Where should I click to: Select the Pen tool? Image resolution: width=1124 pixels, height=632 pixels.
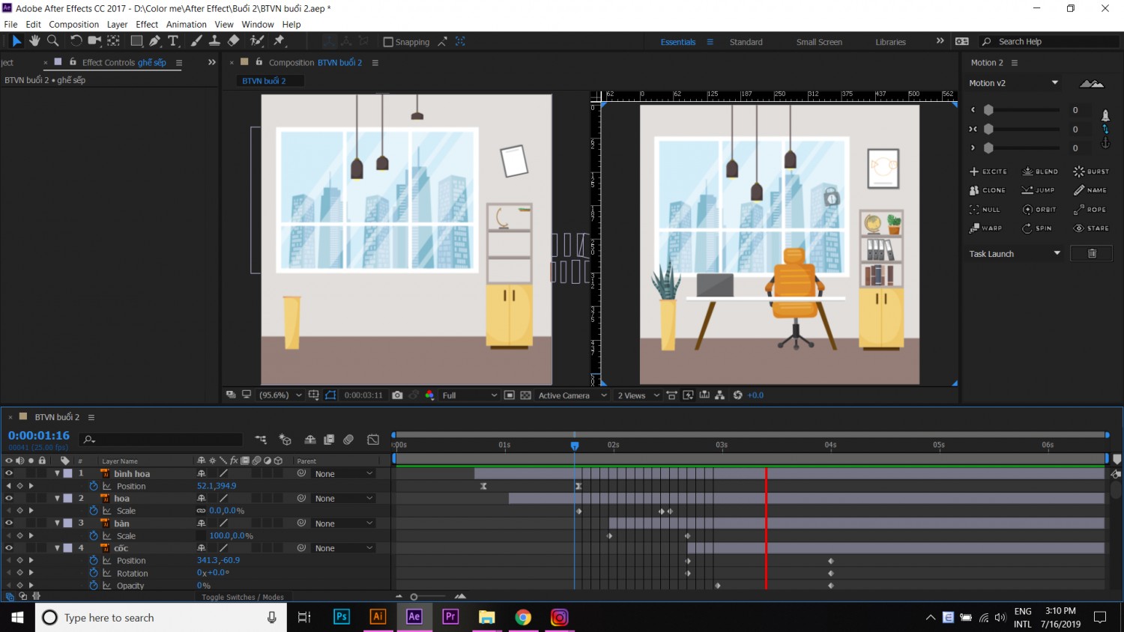(154, 41)
